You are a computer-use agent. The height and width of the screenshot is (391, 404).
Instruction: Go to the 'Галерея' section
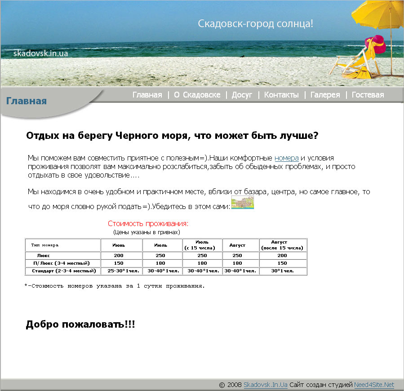(326, 94)
